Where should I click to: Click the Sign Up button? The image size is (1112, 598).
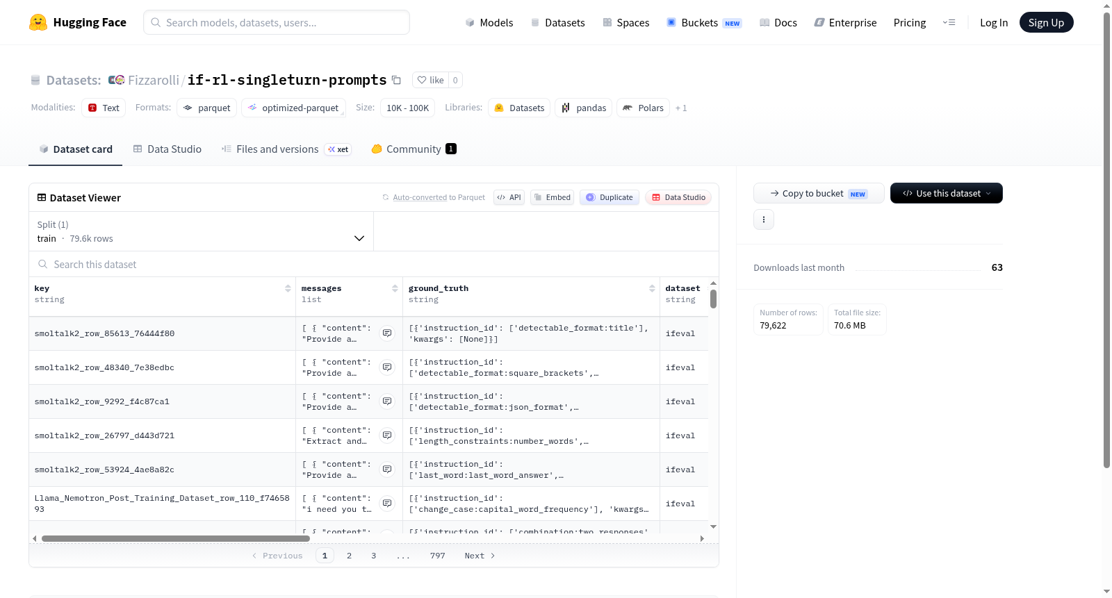1046,22
